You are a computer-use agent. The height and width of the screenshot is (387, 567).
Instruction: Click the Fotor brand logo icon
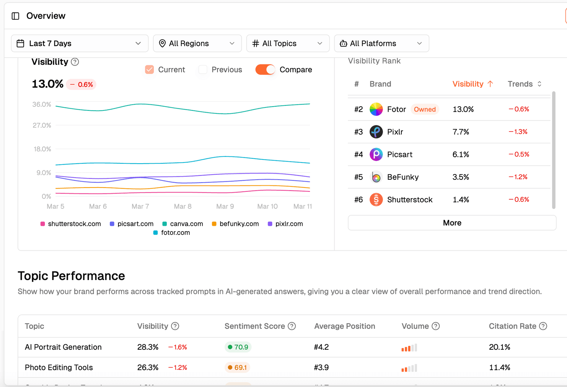pyautogui.click(x=376, y=109)
